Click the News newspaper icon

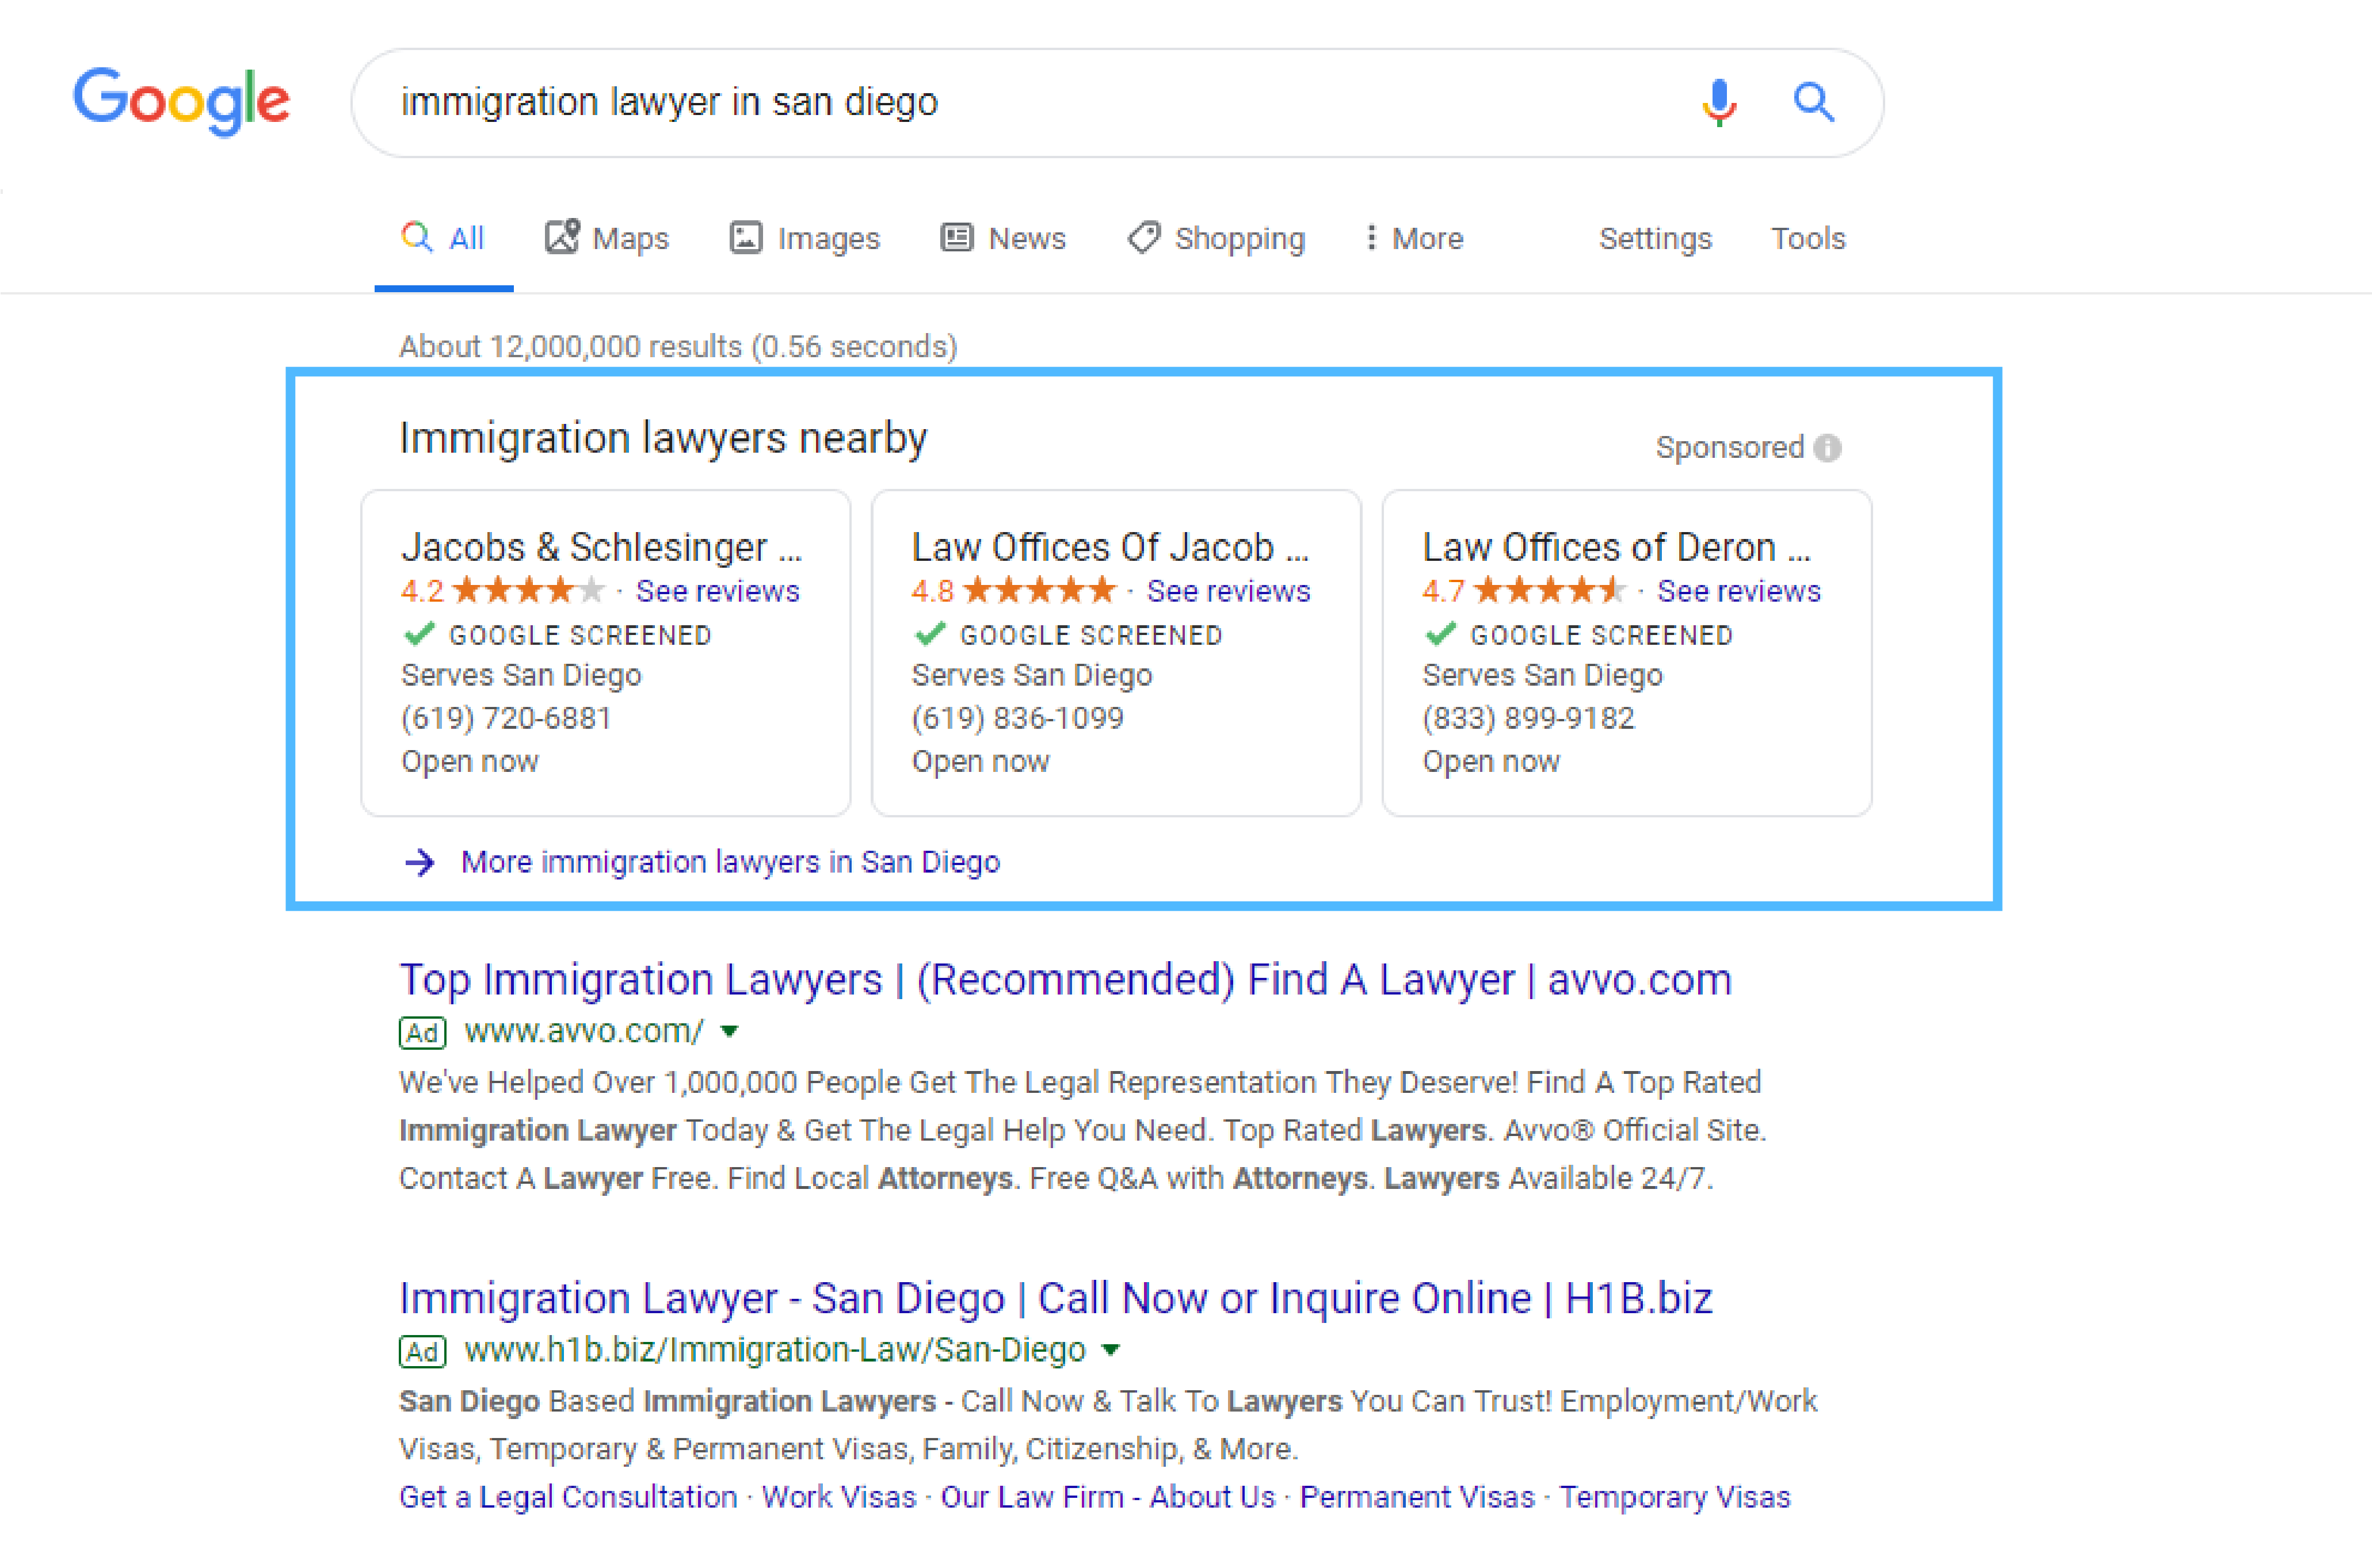[956, 237]
